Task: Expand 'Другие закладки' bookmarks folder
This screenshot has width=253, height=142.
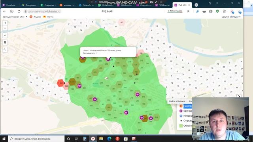Action: (x=231, y=17)
